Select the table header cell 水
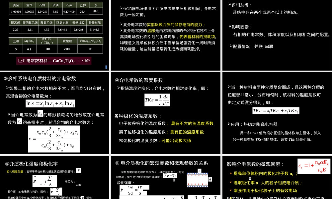Screen dimensions: 332x199 [96, 5]
